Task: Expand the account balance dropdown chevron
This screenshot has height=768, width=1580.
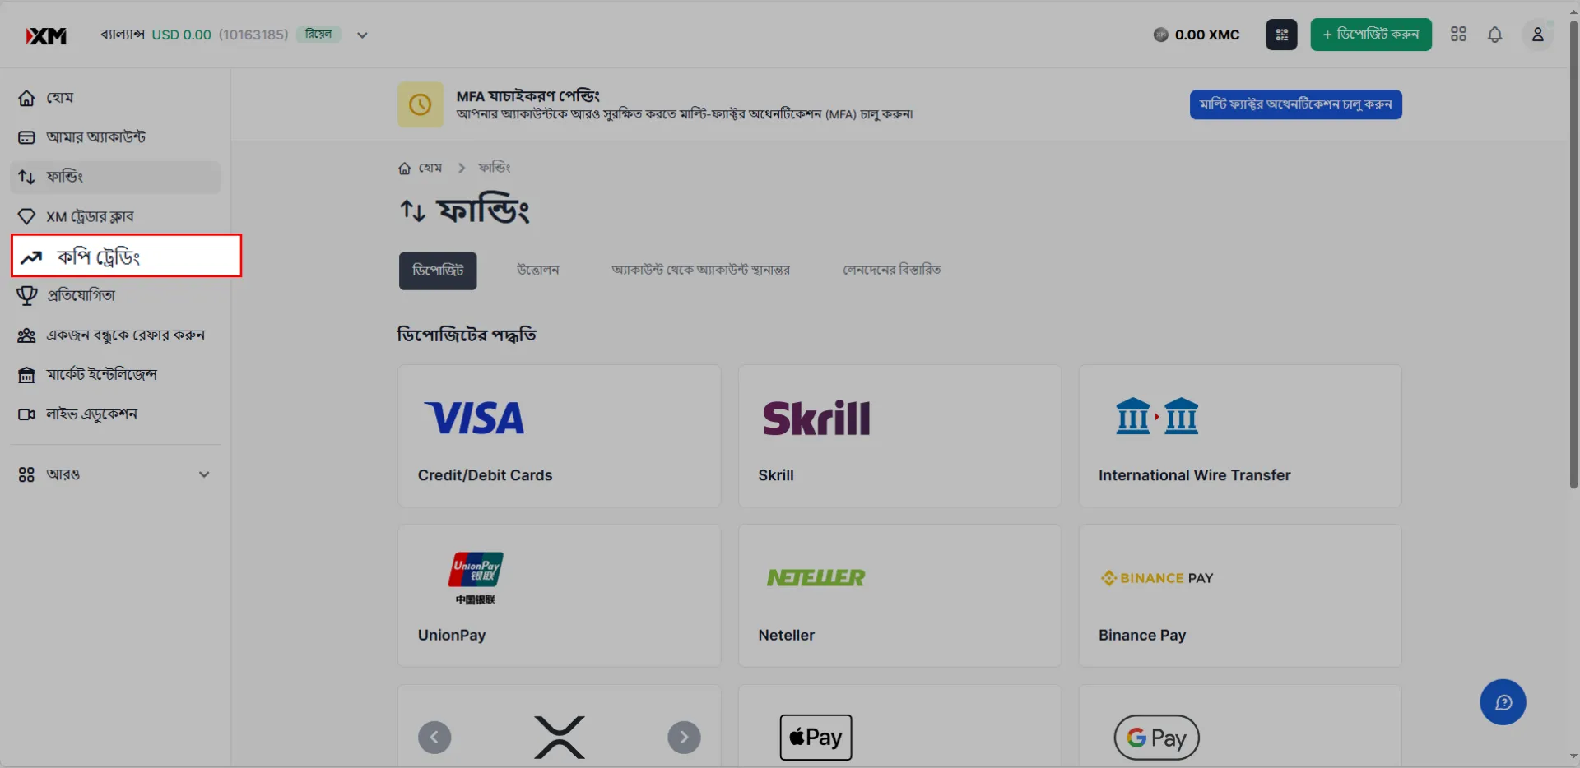Action: (362, 35)
